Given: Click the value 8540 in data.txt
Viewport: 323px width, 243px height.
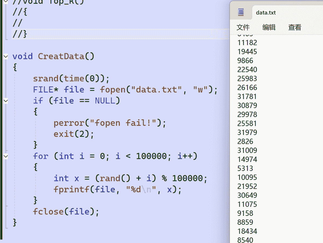Looking at the screenshot, I should tap(245, 240).
